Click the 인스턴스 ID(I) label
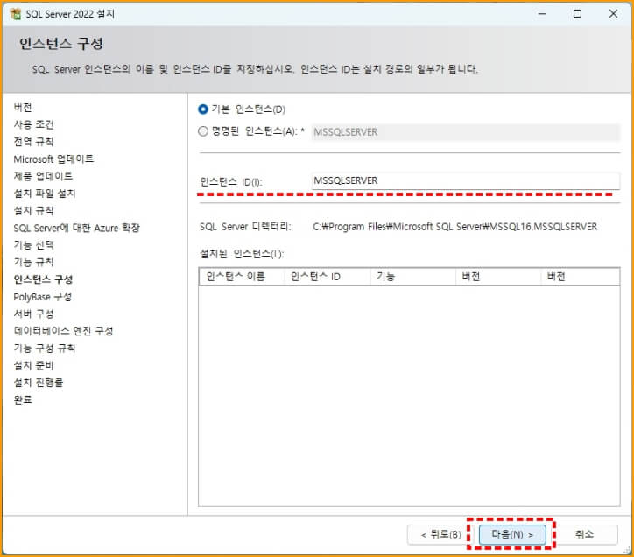The image size is (634, 557). click(x=231, y=182)
